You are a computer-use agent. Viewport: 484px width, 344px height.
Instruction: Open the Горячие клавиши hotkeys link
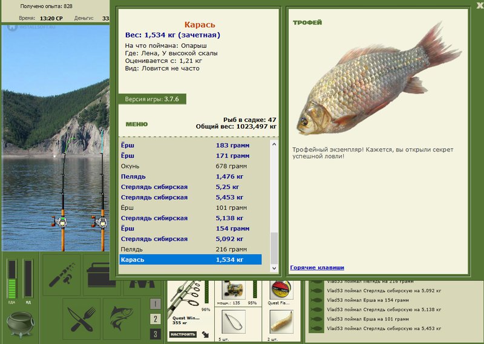[317, 267]
